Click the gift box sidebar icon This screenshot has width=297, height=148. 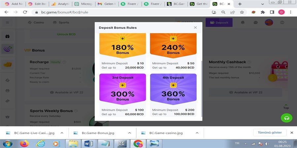[7, 37]
